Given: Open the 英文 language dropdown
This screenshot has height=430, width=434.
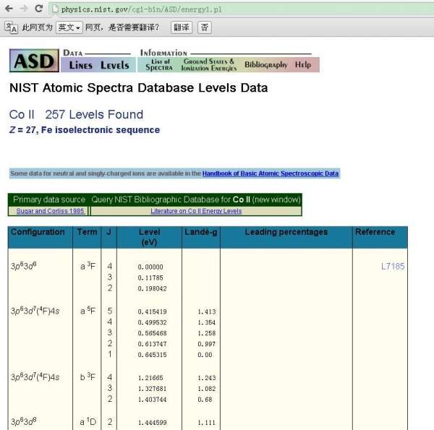Looking at the screenshot, I should coord(69,27).
